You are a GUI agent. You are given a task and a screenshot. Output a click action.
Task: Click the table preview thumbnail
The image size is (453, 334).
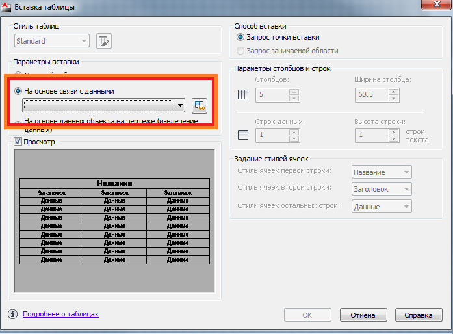pos(114,221)
